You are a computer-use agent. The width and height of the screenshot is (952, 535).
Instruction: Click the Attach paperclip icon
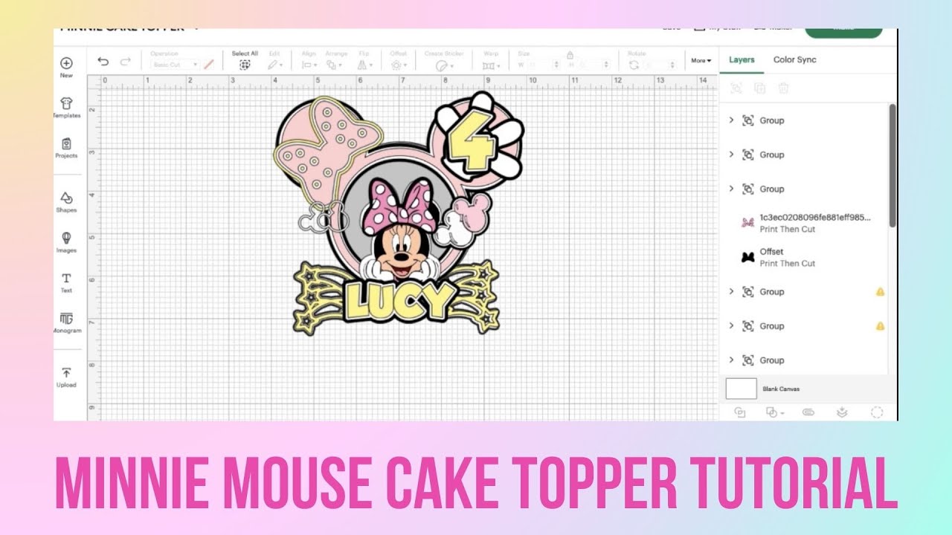point(808,412)
